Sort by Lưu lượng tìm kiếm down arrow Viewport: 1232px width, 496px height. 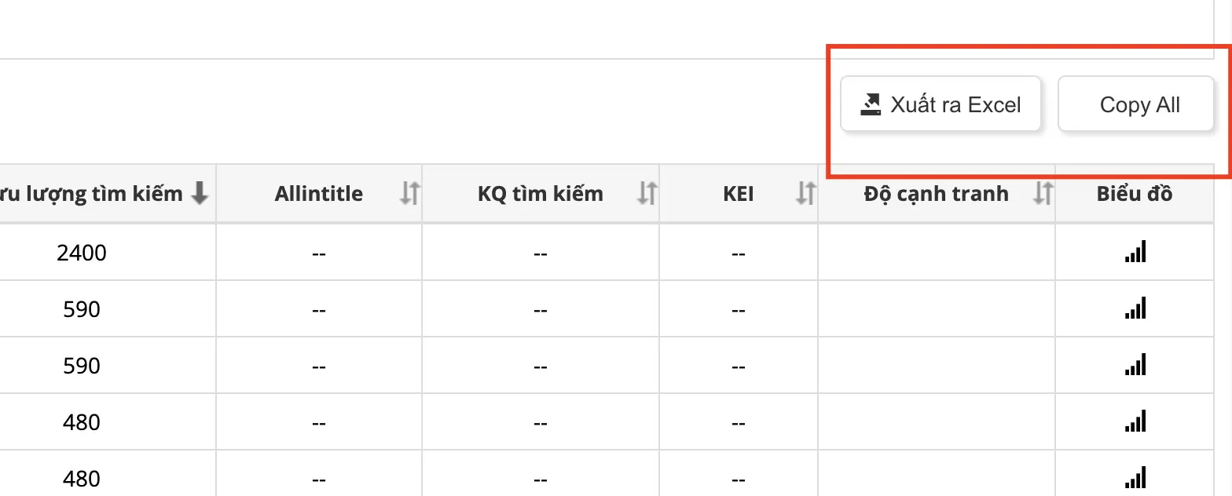[200, 193]
